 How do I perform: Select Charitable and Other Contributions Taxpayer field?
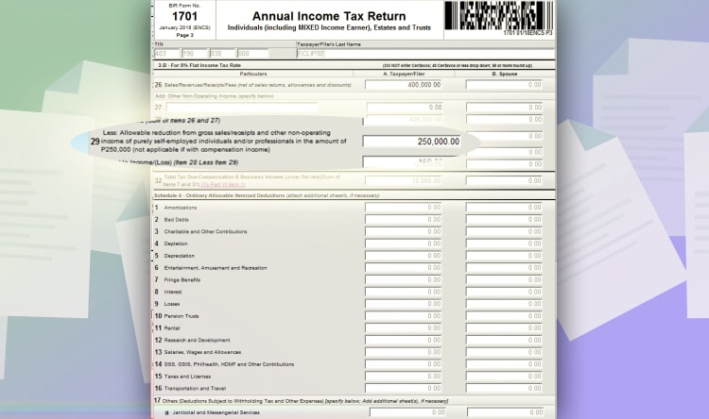click(405, 231)
